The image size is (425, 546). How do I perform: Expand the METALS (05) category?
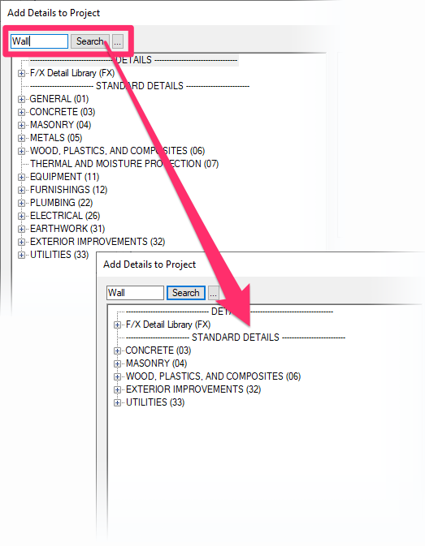(x=21, y=138)
